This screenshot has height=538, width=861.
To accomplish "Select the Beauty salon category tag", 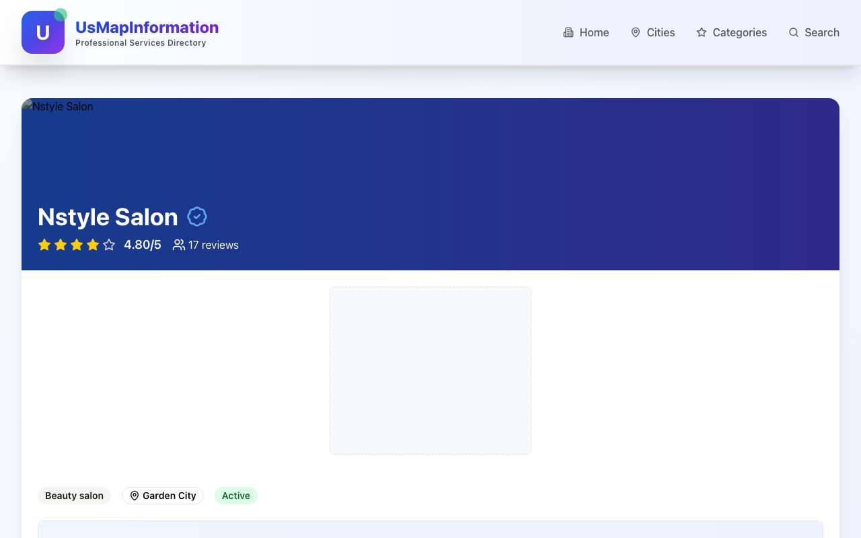I will (74, 496).
